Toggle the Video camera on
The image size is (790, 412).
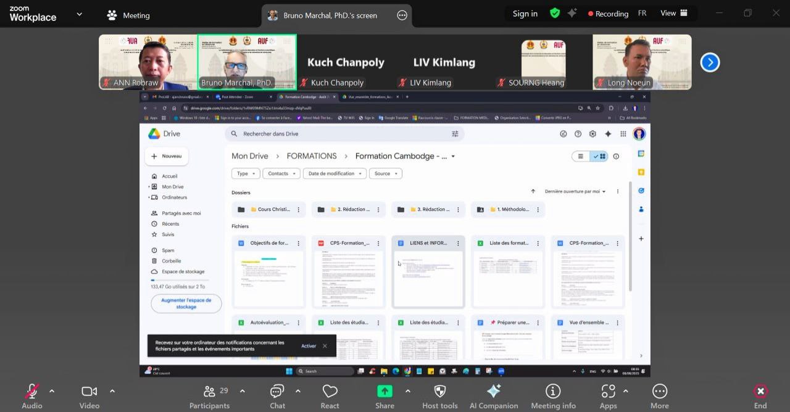tap(89, 392)
